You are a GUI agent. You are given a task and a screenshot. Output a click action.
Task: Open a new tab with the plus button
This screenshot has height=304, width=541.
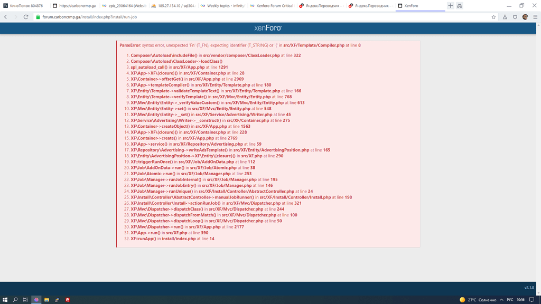coord(451,6)
